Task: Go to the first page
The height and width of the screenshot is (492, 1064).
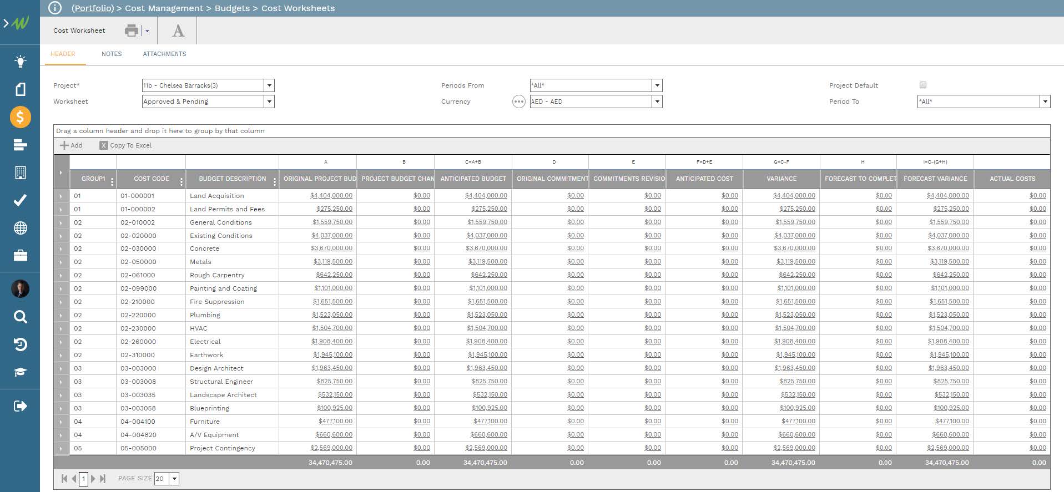Action: tap(64, 479)
